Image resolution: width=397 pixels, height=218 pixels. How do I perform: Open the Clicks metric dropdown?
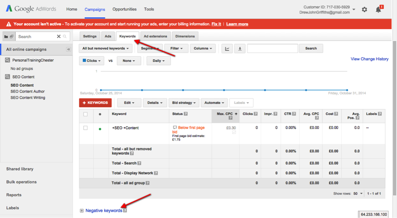pyautogui.click(x=92, y=61)
